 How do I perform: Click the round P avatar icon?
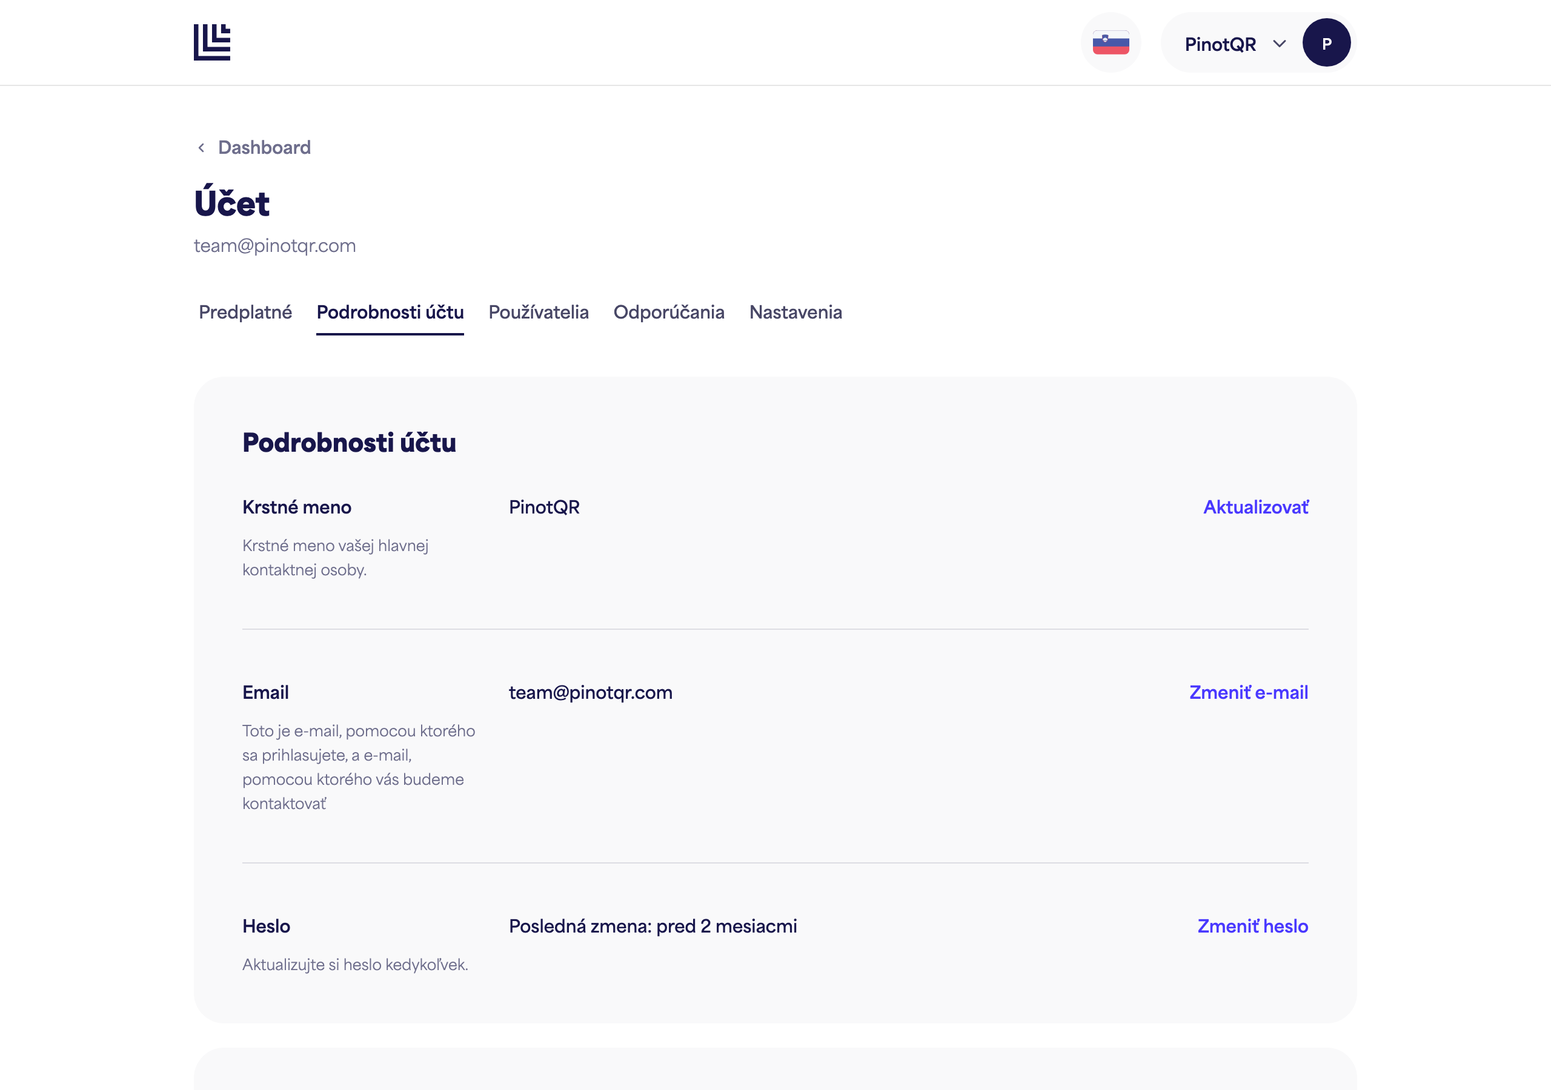tap(1326, 42)
